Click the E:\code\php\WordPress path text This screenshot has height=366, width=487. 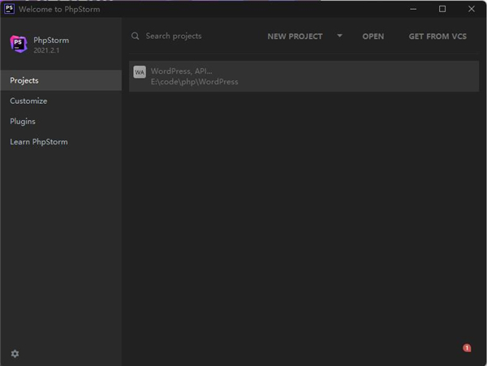[195, 82]
